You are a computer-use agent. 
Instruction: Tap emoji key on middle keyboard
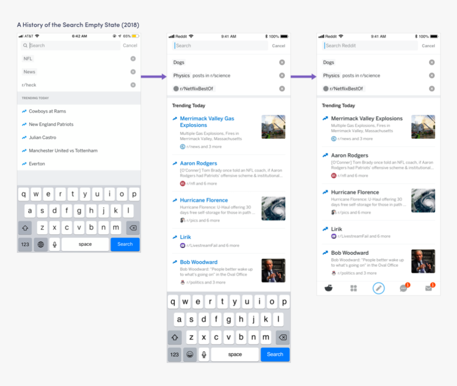point(190,354)
